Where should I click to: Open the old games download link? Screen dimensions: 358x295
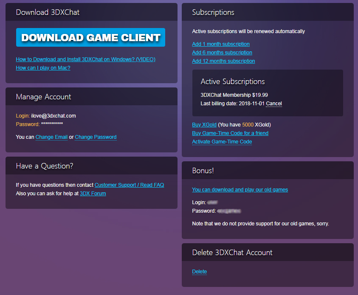click(x=240, y=190)
